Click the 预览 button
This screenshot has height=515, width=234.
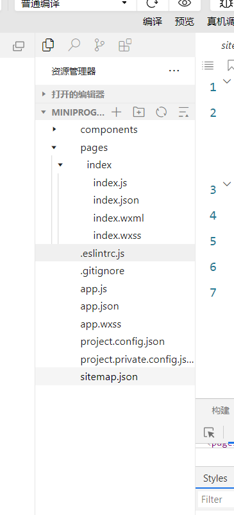185,22
